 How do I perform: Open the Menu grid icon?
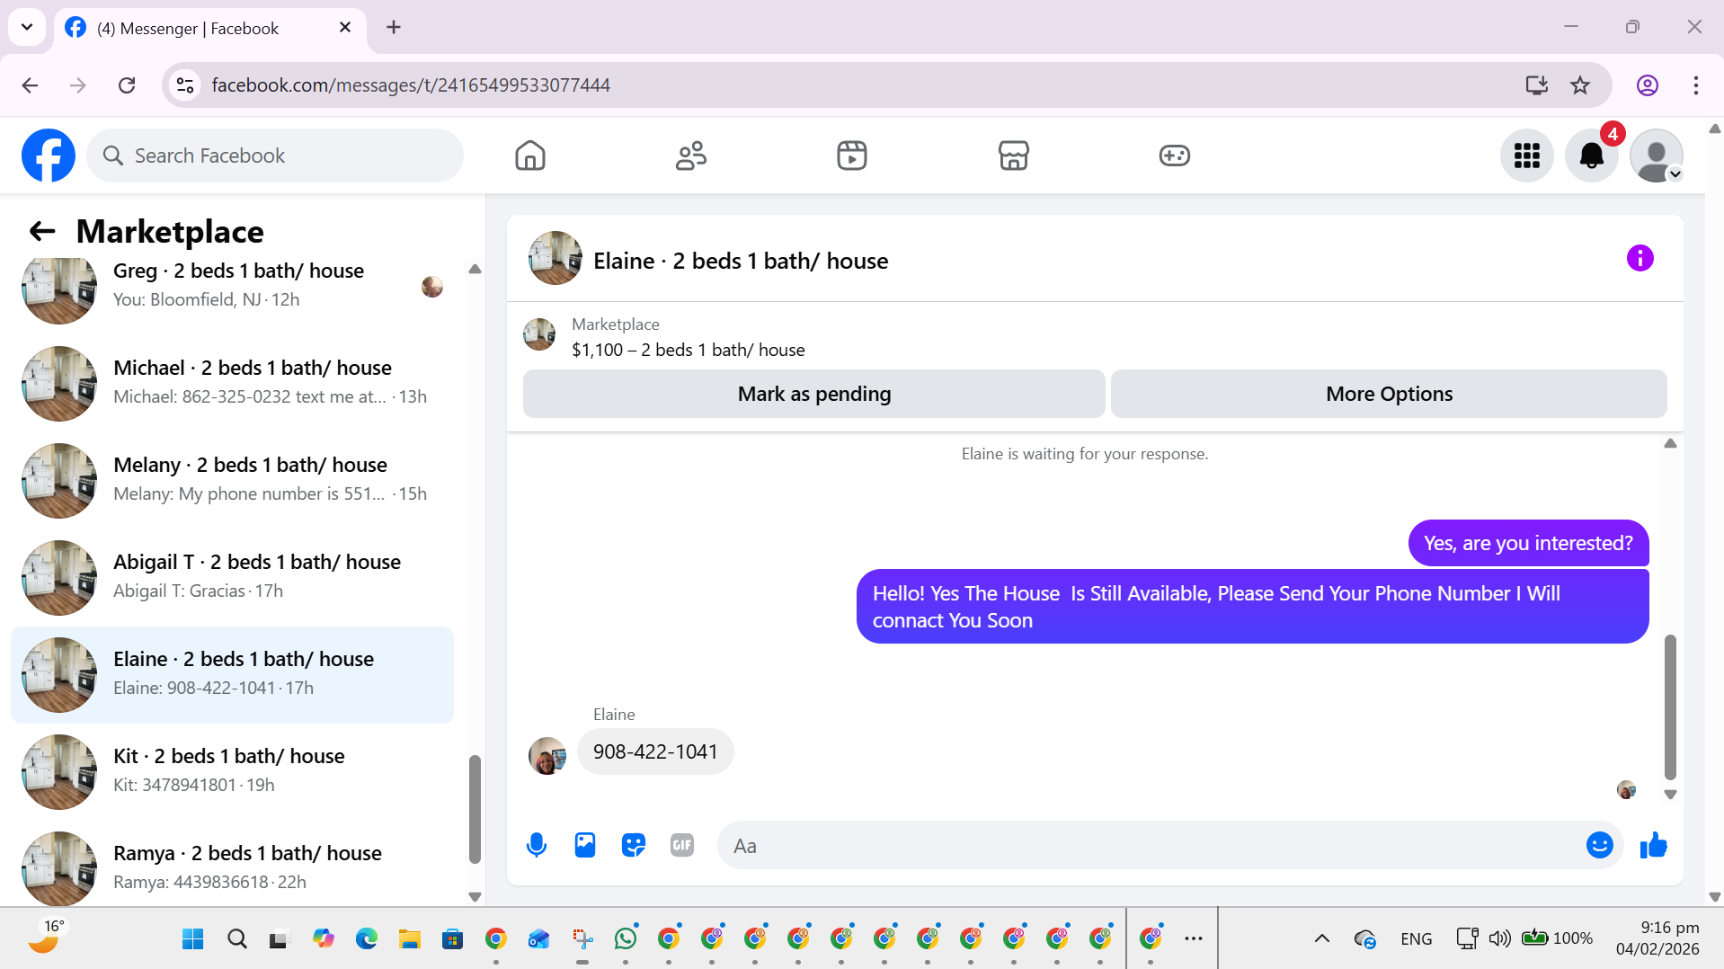(1527, 156)
